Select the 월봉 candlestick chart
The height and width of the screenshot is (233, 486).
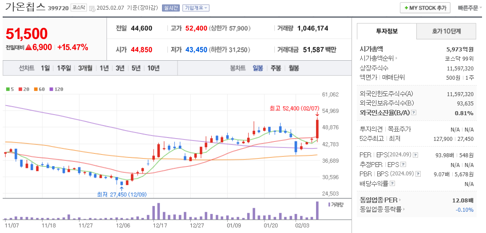[x=294, y=68]
